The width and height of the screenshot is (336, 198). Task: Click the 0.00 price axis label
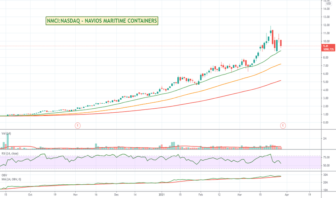pyautogui.click(x=326, y=122)
